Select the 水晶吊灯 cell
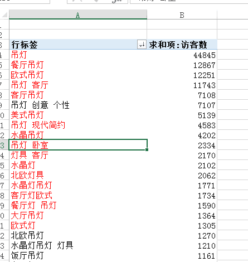248x262 pixels. pos(78,135)
